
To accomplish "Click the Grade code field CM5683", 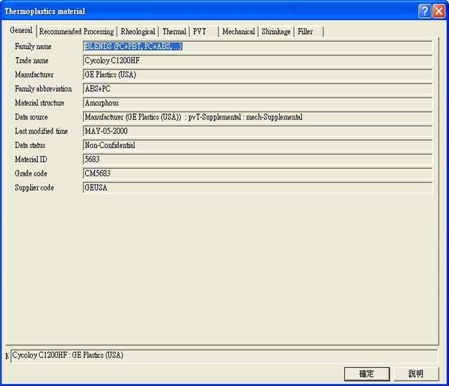I will [x=258, y=174].
